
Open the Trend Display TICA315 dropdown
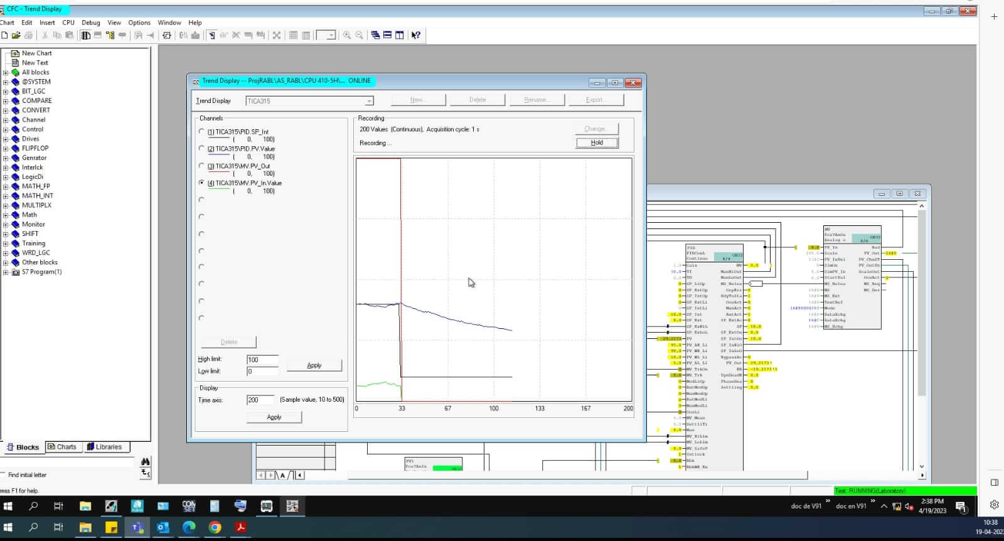point(369,101)
